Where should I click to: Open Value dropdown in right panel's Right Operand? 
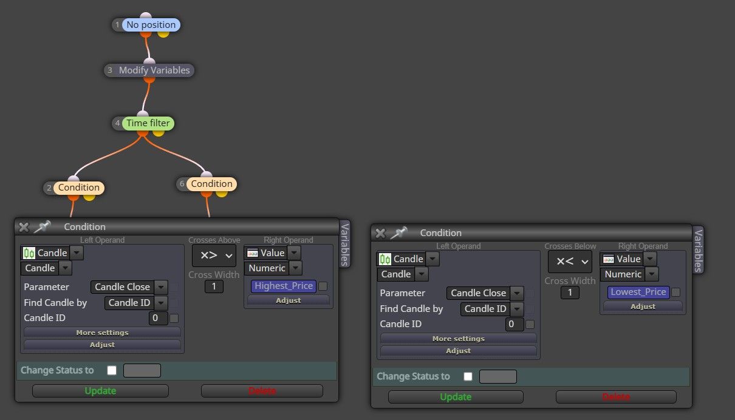(x=650, y=259)
